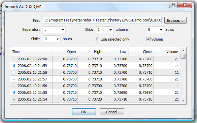Viewport: 197px width, 123px height.
Task: Click the bar icon for row 21:56
Action: [14, 86]
